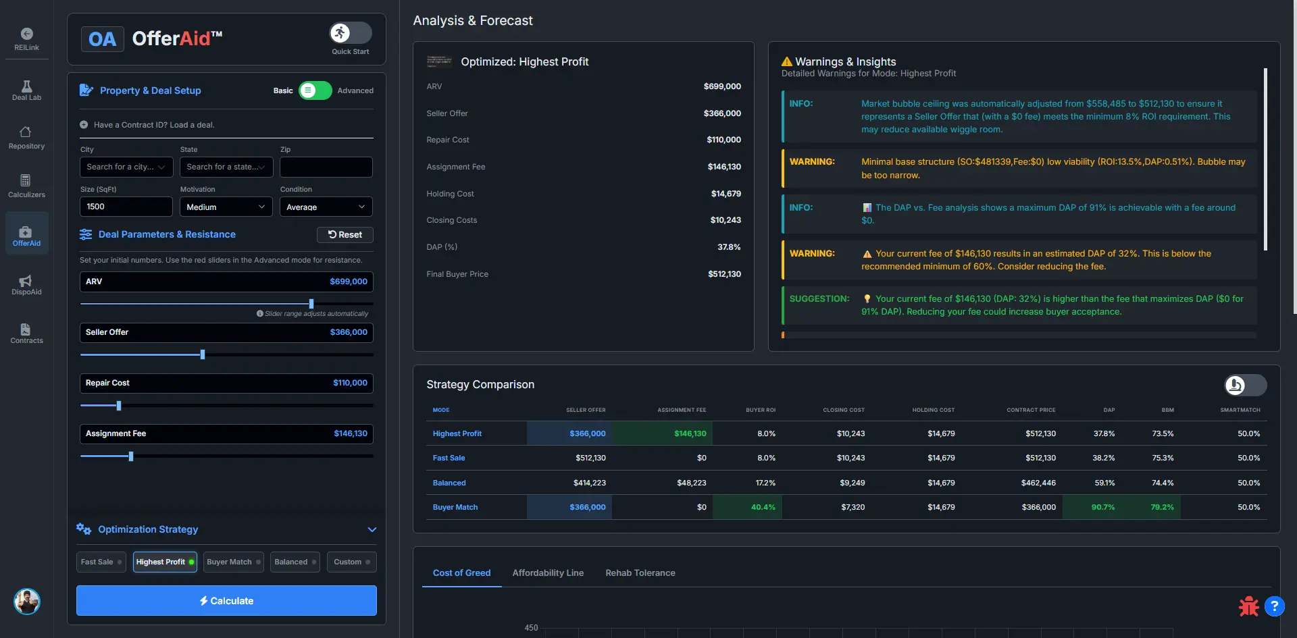Open Deal Lab in sidebar

coord(26,90)
